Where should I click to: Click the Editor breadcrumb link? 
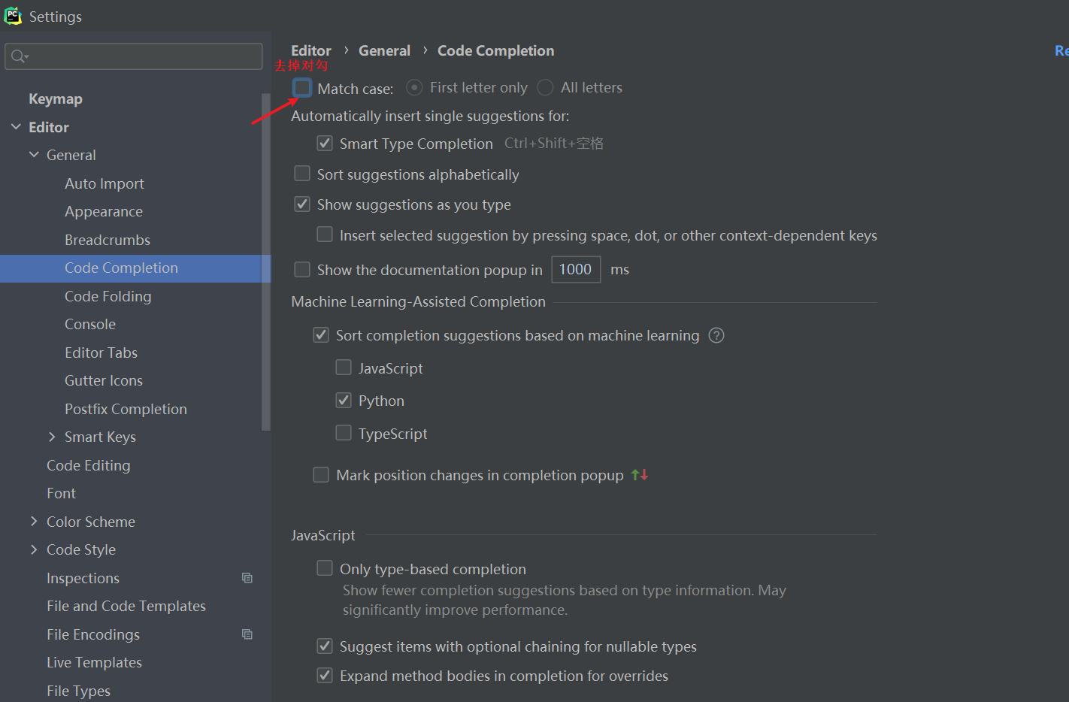point(311,50)
